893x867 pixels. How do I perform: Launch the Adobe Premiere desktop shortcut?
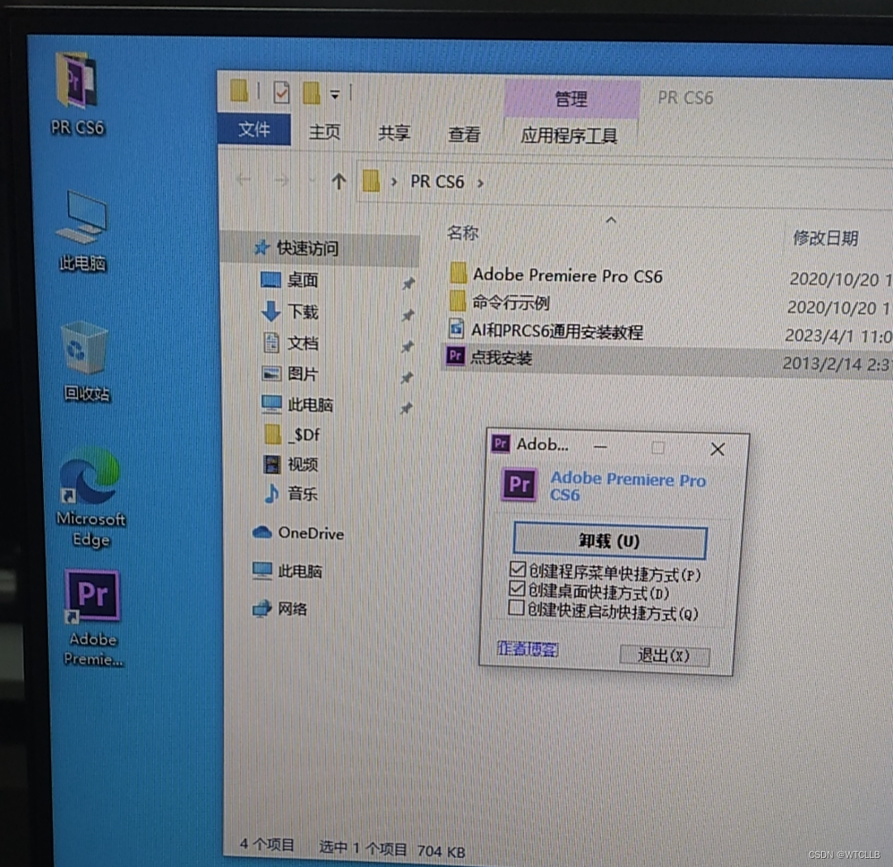point(93,617)
